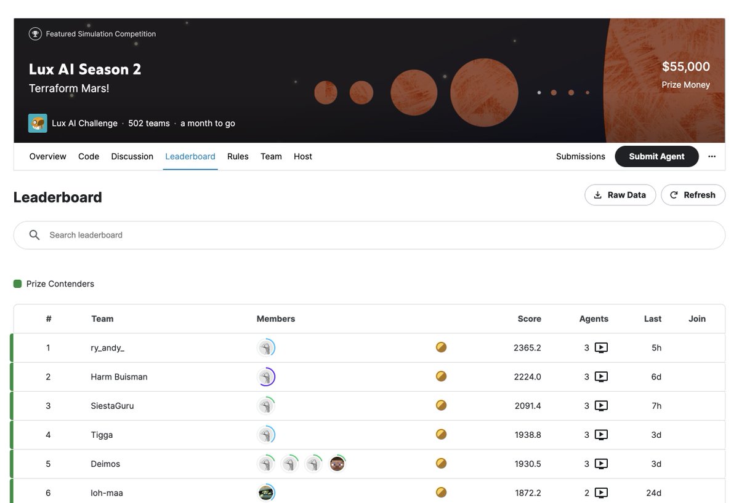Download leaderboard Raw Data
Viewport: 739px width, 503px height.
[620, 195]
